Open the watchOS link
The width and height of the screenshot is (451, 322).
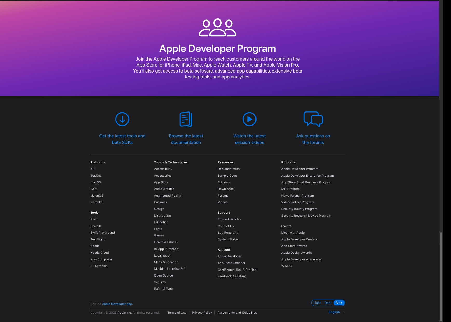[97, 202]
